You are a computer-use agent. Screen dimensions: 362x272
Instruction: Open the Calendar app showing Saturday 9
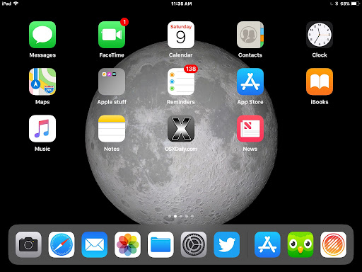[x=181, y=35]
